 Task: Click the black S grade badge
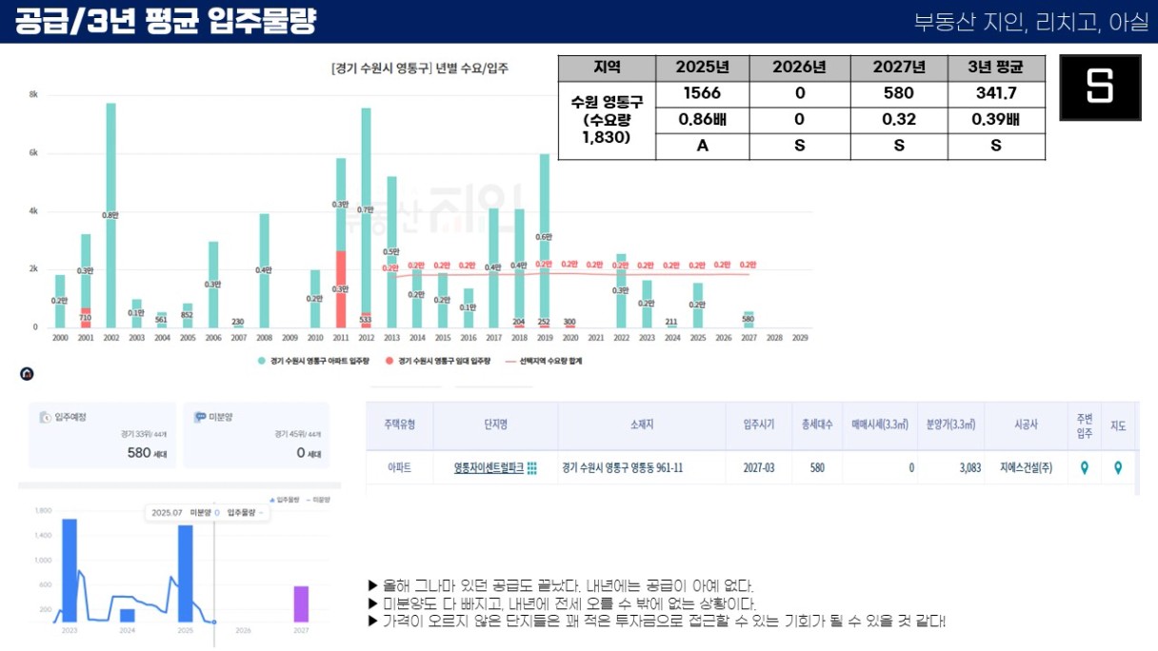coord(1100,88)
